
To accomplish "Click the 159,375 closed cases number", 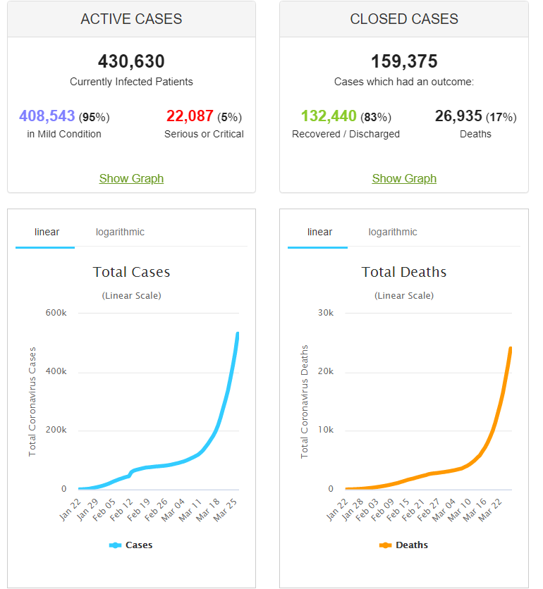I will 404,61.
